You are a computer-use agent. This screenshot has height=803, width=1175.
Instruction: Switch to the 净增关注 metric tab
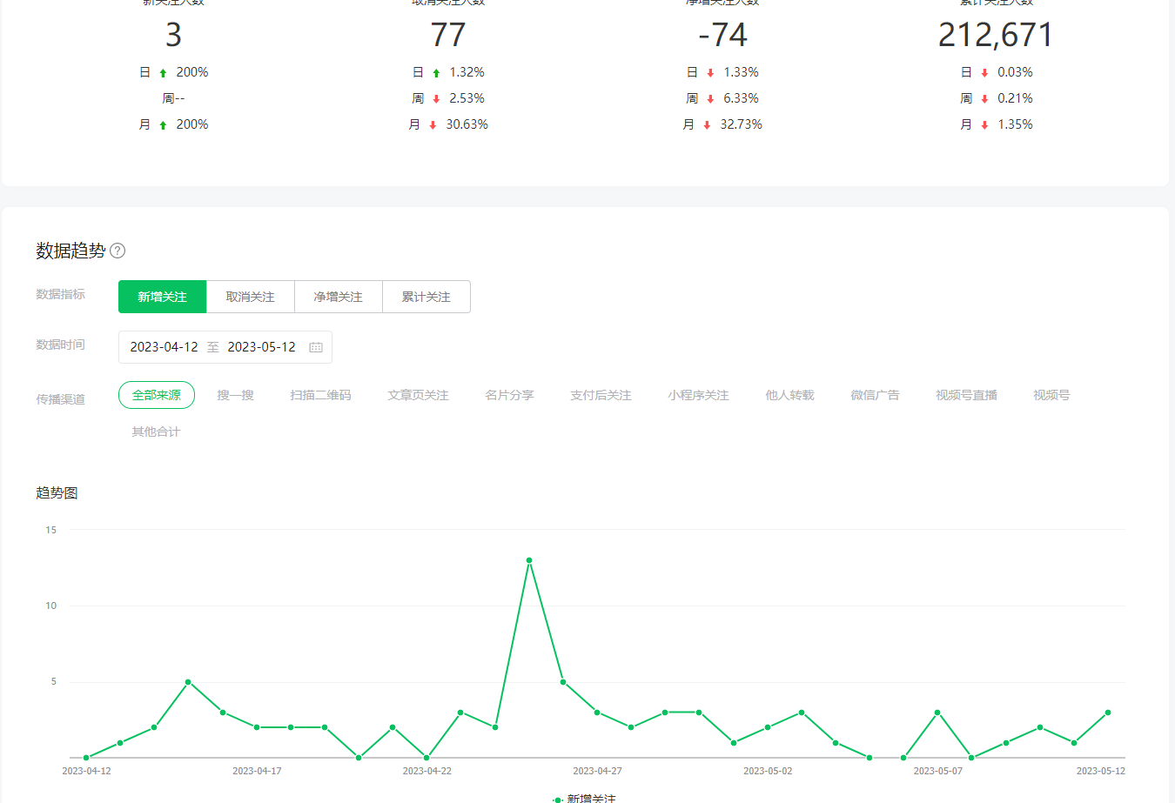[338, 297]
